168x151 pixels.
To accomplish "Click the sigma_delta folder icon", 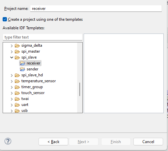I will [x=17, y=45].
